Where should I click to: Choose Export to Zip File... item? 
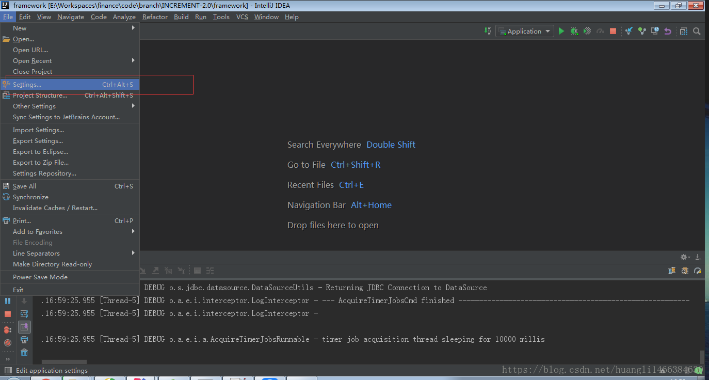click(x=70, y=162)
